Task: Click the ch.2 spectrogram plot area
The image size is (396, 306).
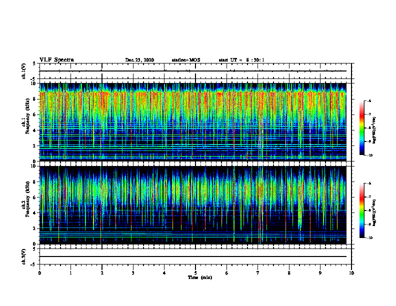Action: [192, 205]
